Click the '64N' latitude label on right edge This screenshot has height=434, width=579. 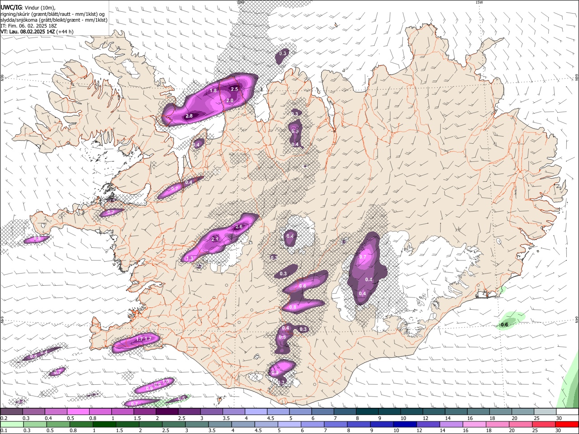[x=577, y=319]
